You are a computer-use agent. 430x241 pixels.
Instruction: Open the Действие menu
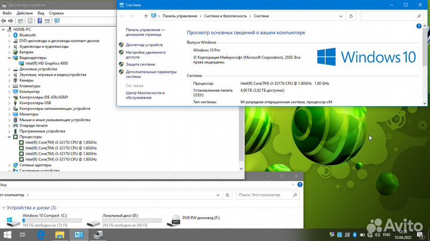24,13
